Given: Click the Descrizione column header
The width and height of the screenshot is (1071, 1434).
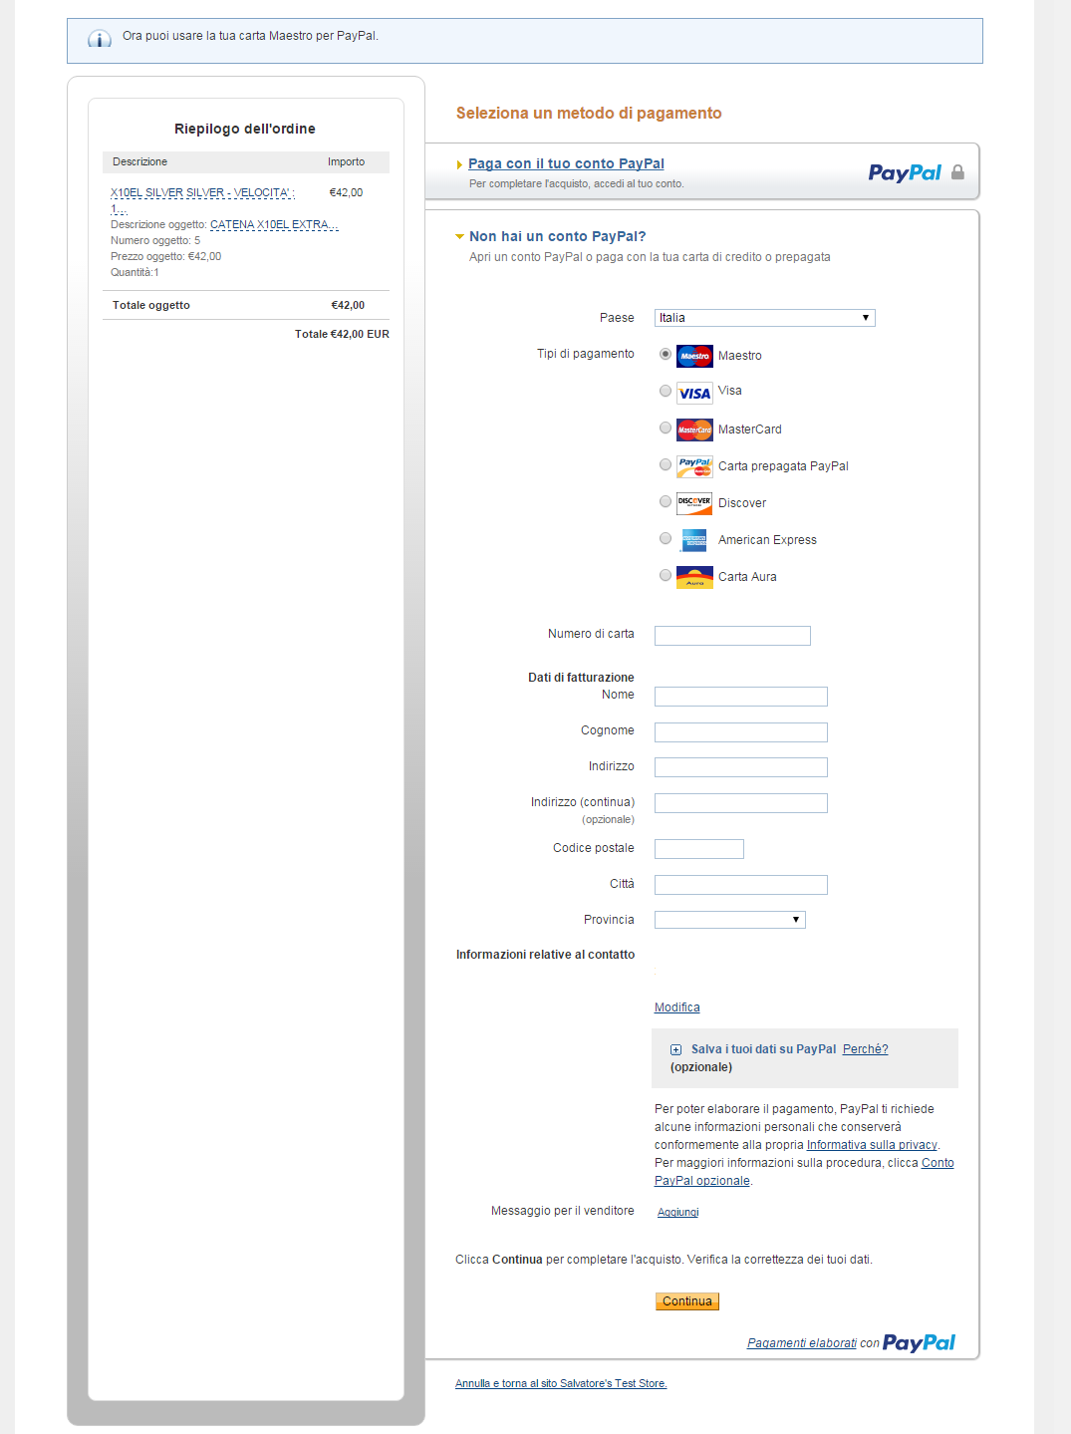Looking at the screenshot, I should pyautogui.click(x=140, y=161).
